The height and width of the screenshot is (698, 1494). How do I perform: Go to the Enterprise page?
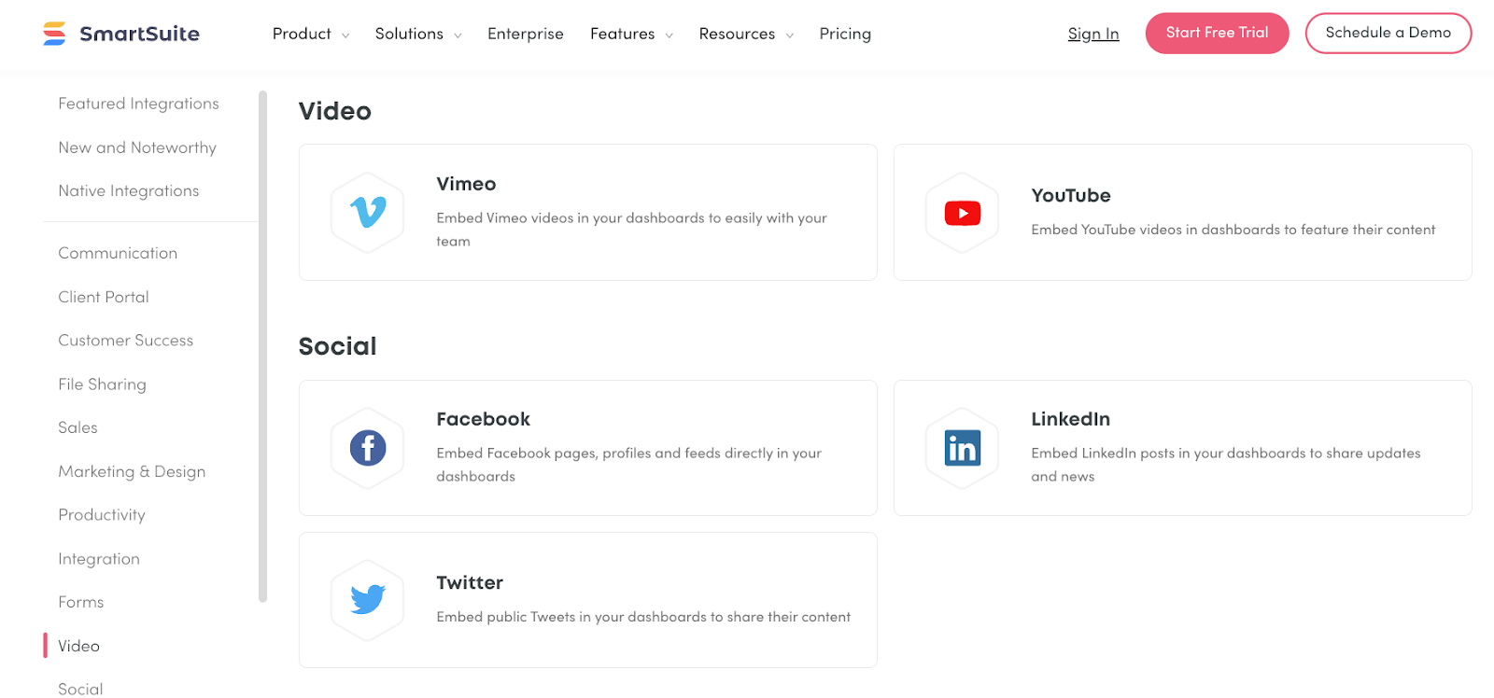526,34
